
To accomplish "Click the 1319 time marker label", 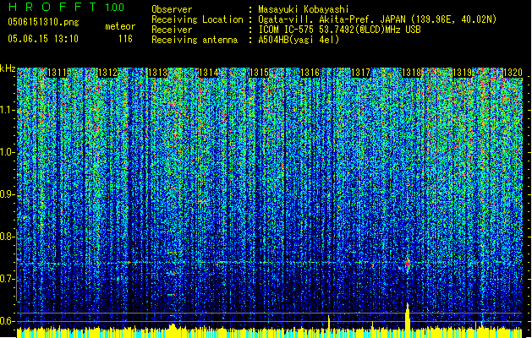I will click(x=462, y=73).
